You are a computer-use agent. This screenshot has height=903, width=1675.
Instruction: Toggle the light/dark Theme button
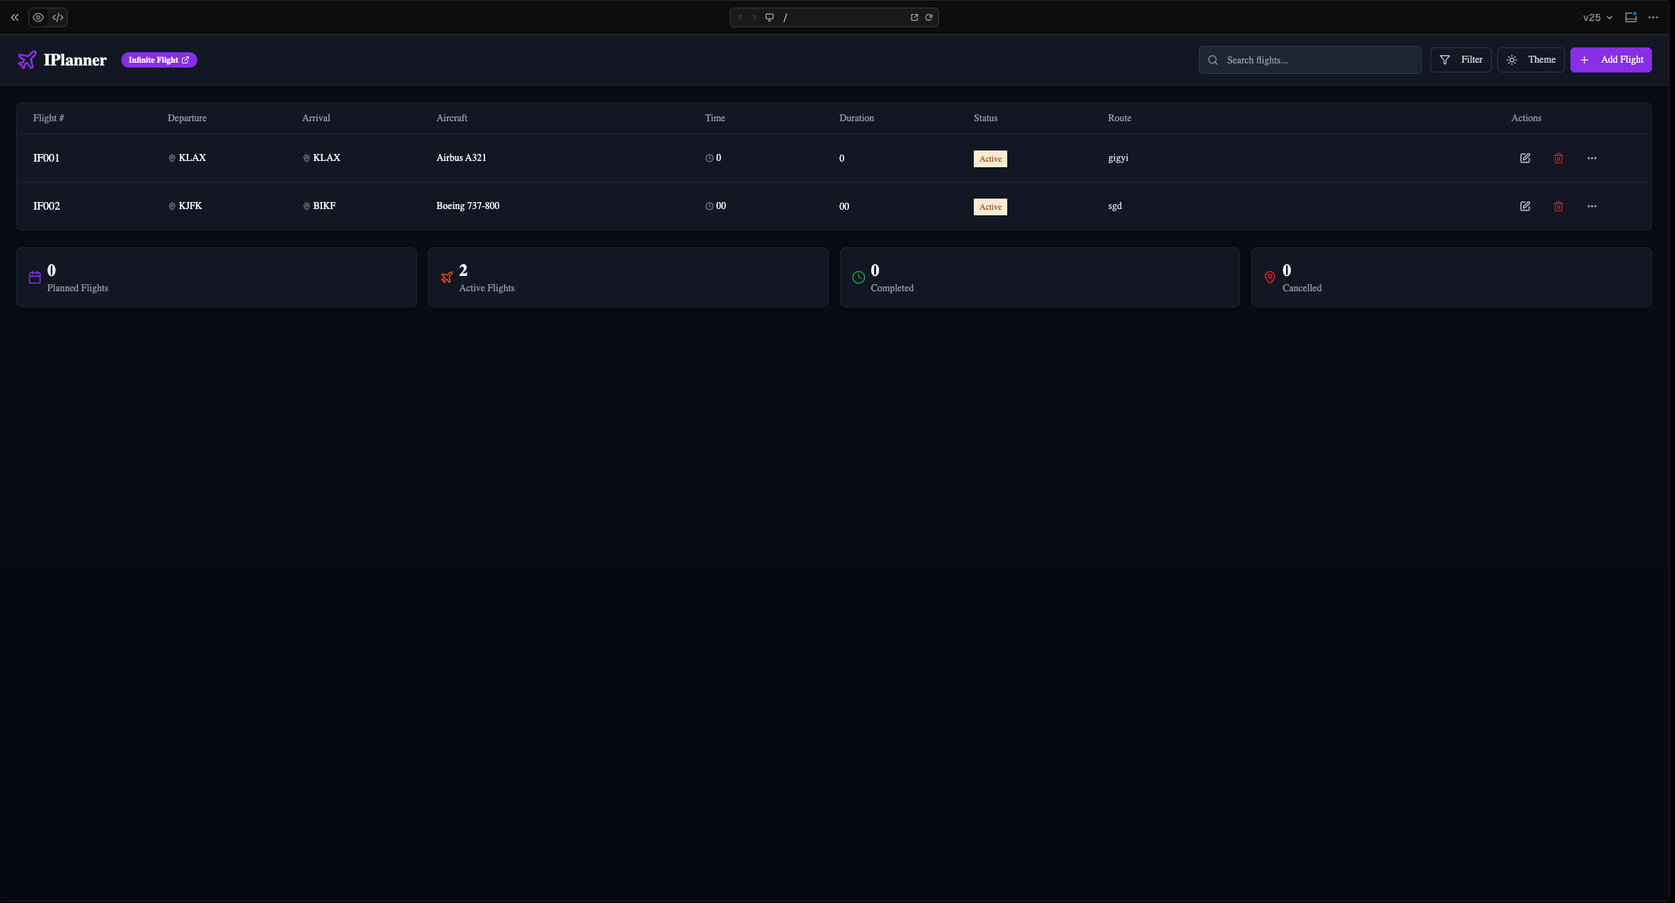1531,60
